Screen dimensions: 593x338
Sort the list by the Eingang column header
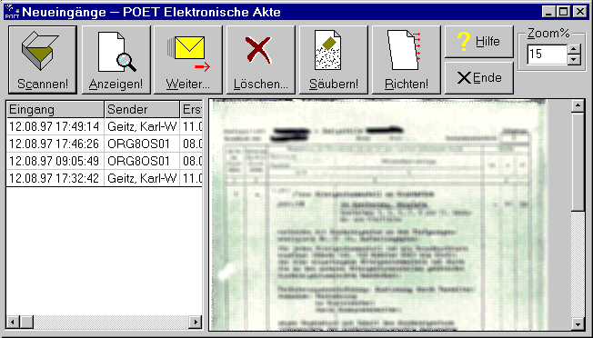pyautogui.click(x=55, y=110)
